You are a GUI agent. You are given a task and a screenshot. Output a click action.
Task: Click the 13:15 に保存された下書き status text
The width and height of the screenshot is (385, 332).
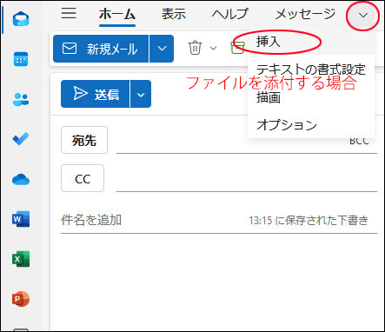click(x=309, y=221)
